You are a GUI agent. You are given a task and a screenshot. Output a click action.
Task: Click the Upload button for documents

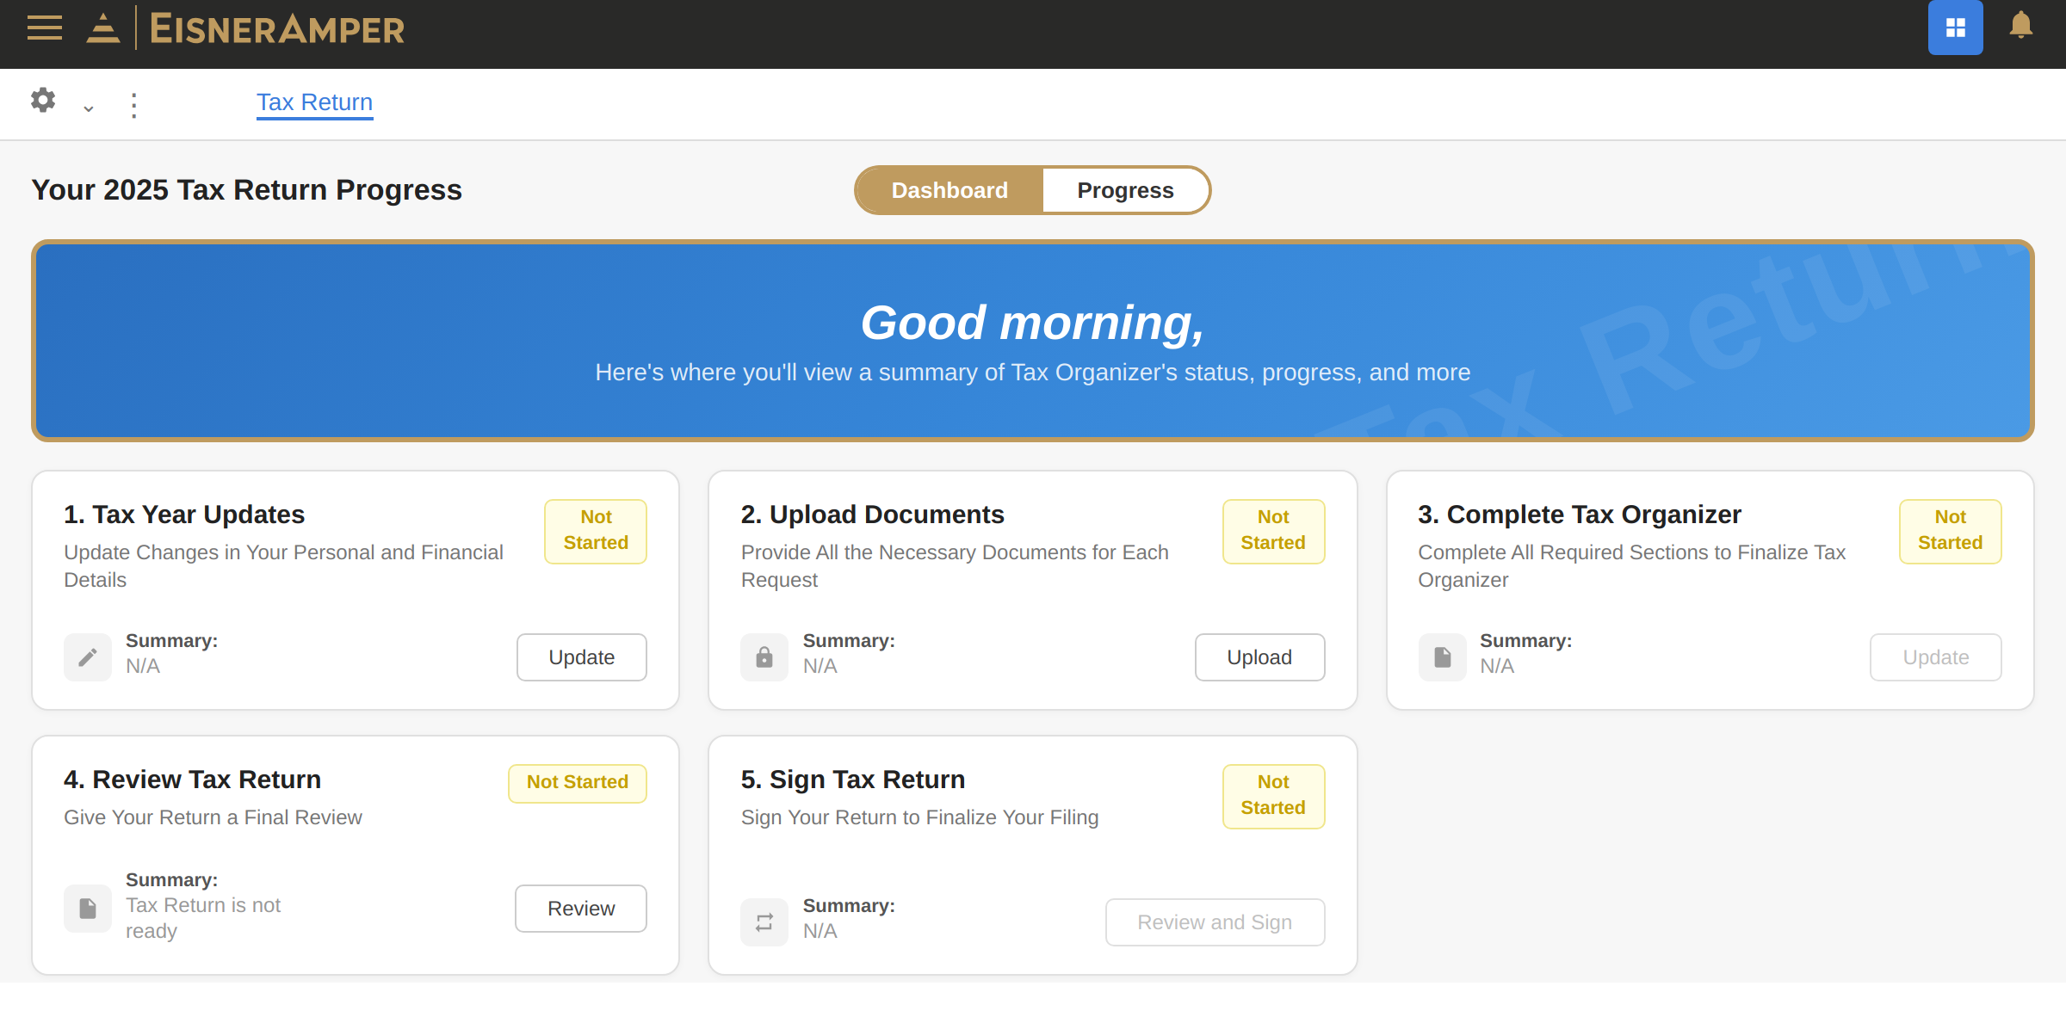(1259, 656)
